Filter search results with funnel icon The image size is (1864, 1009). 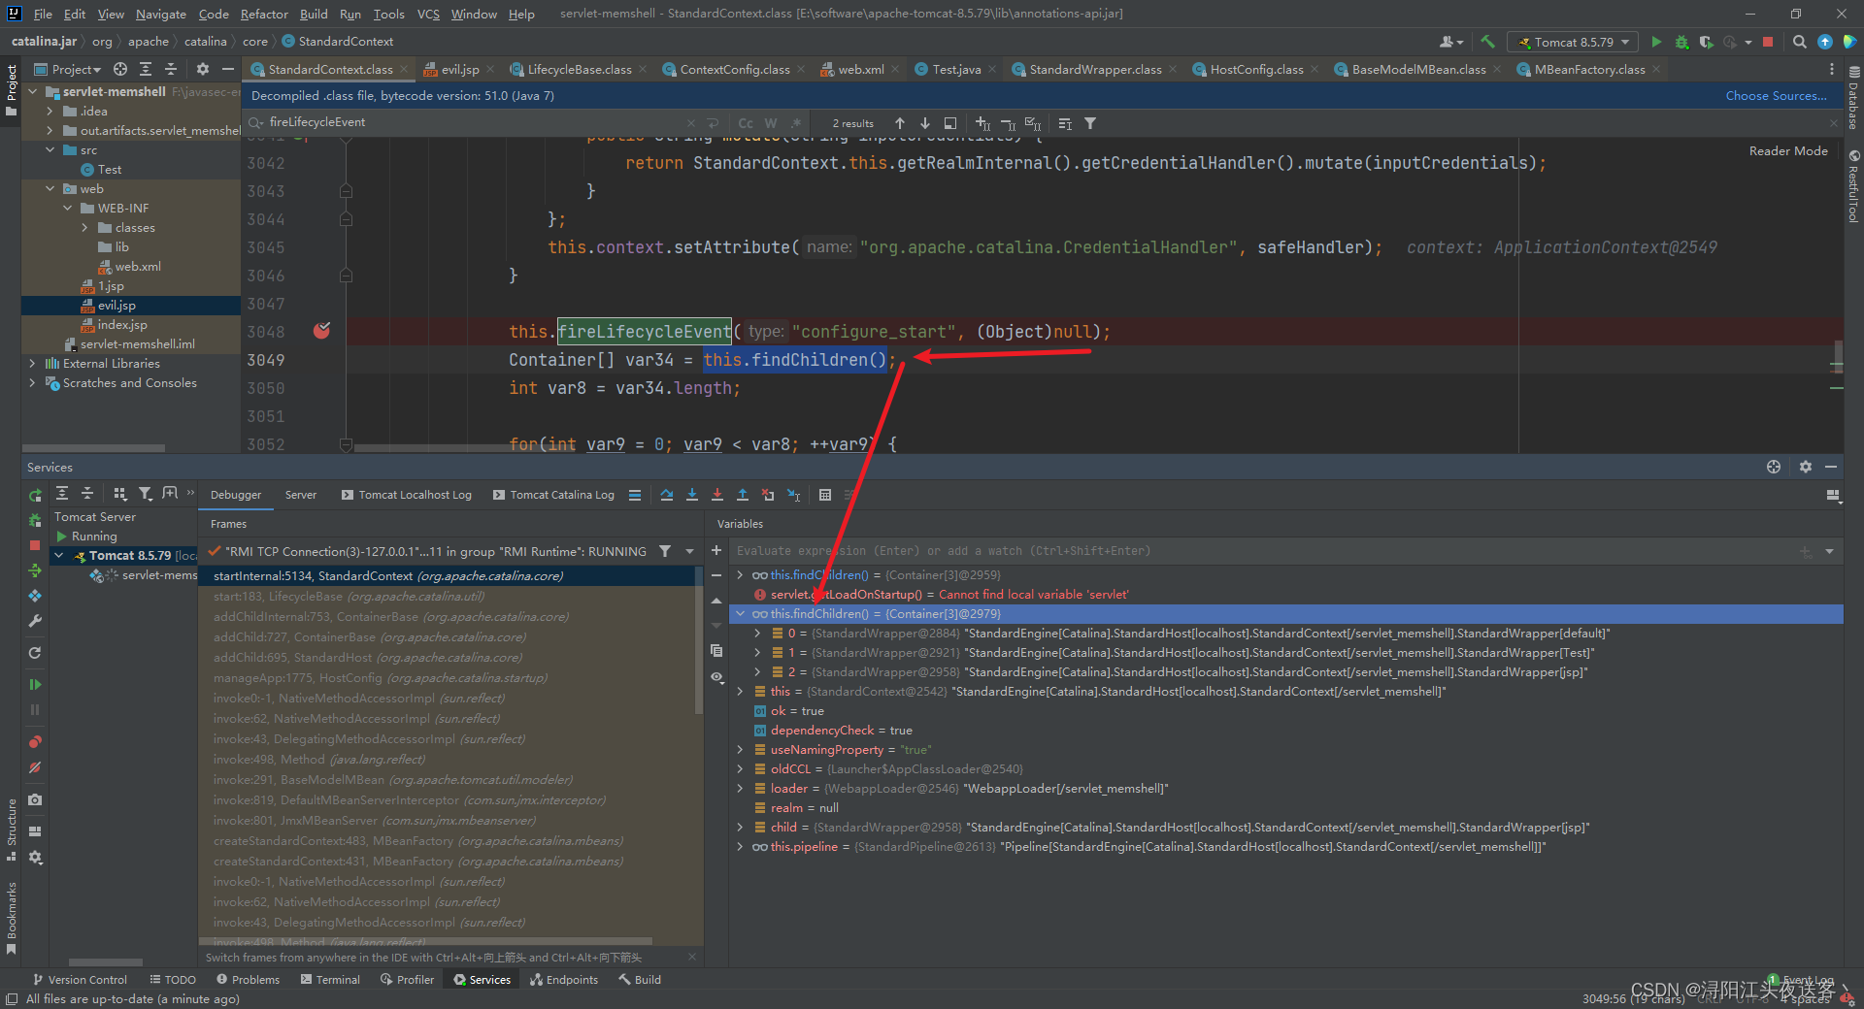pos(1090,123)
